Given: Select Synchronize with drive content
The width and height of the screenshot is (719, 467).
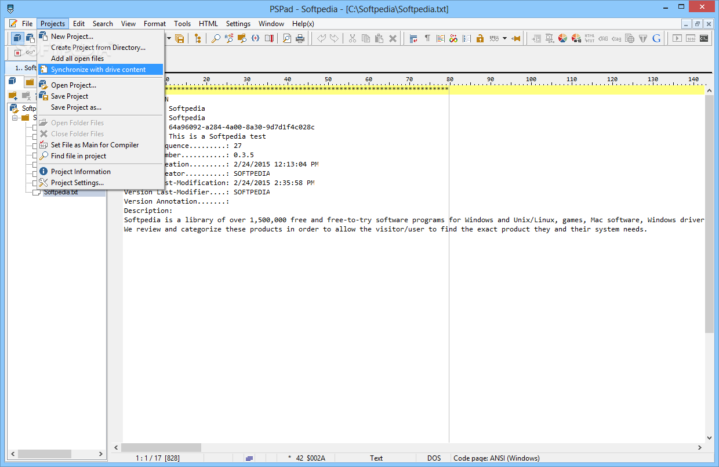Looking at the screenshot, I should click(101, 69).
